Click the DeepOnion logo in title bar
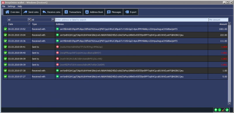This screenshot has width=234, height=113. 3,2
